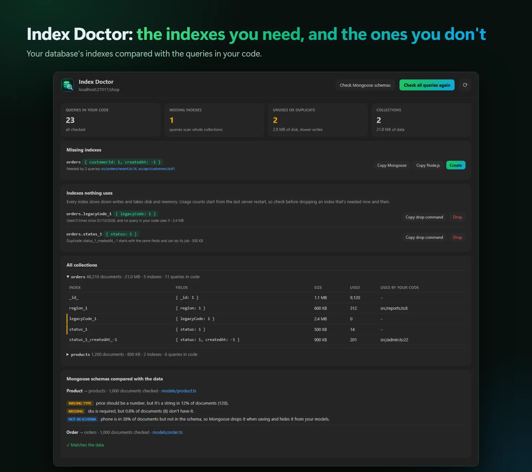Click the Index Doctor database logo icon
Viewport: 532px width, 472px height.
click(x=67, y=85)
